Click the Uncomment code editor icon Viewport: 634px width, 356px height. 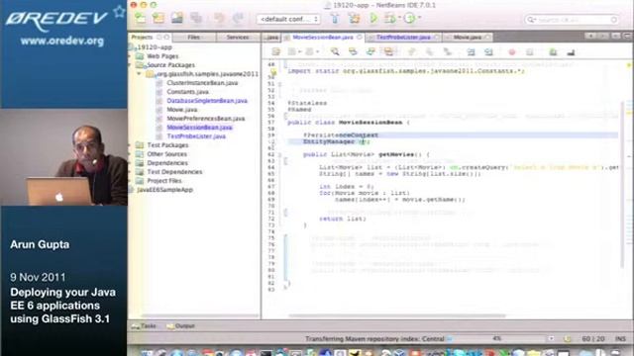tap(571, 51)
